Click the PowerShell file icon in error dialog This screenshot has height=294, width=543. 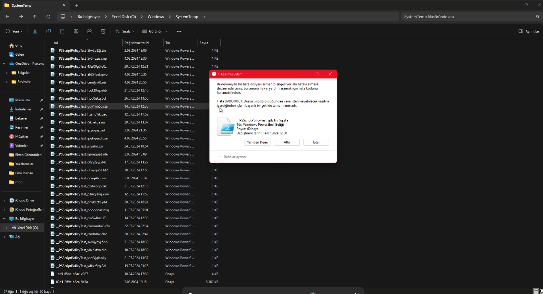point(226,127)
